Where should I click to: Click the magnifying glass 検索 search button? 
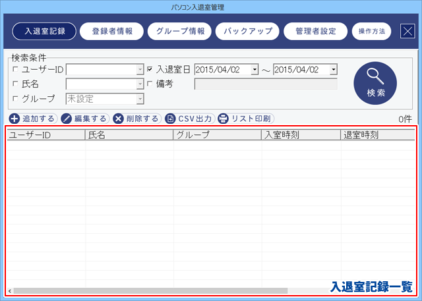pyautogui.click(x=375, y=83)
